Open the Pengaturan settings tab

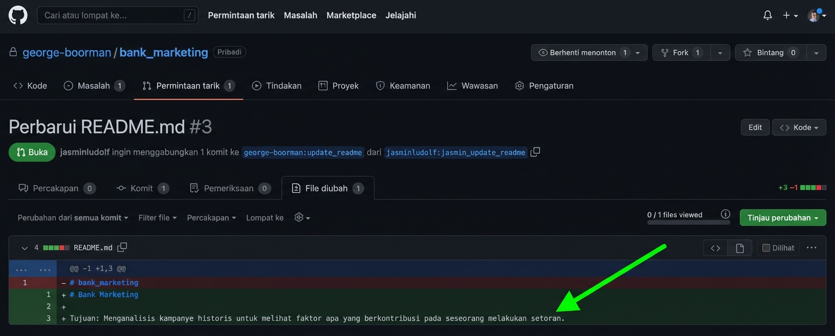[x=544, y=86]
